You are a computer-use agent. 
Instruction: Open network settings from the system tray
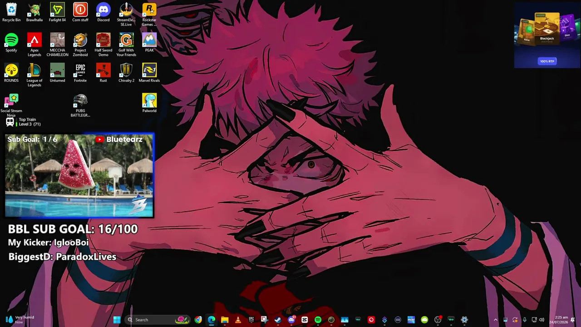click(535, 320)
